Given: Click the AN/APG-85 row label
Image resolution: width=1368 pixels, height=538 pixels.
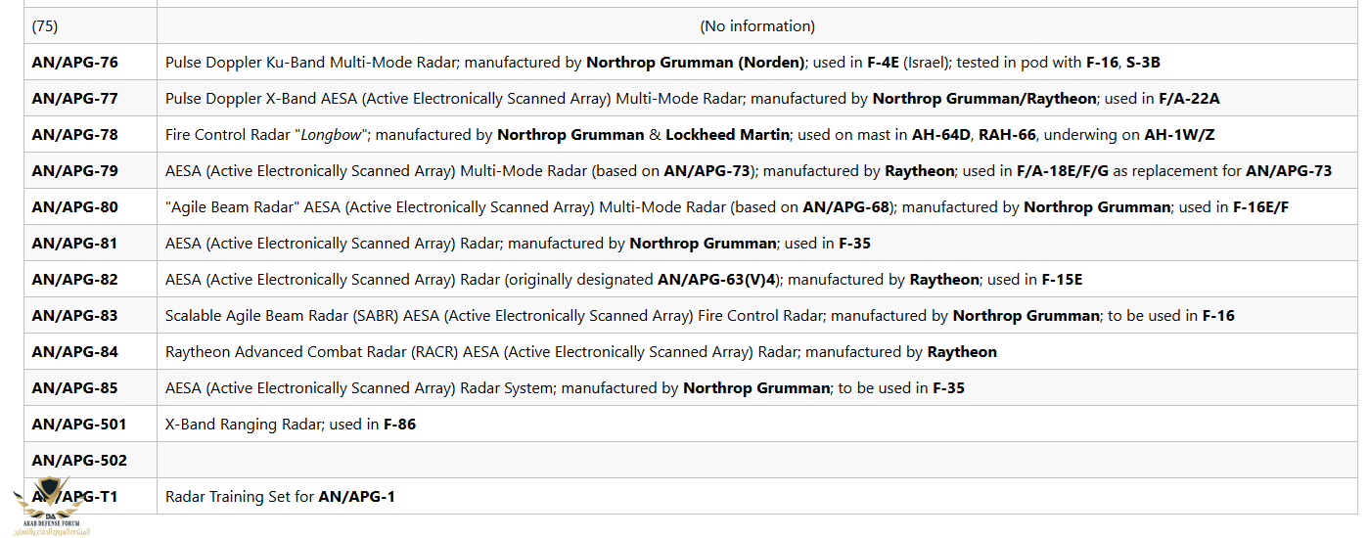Looking at the screenshot, I should pyautogui.click(x=74, y=388).
